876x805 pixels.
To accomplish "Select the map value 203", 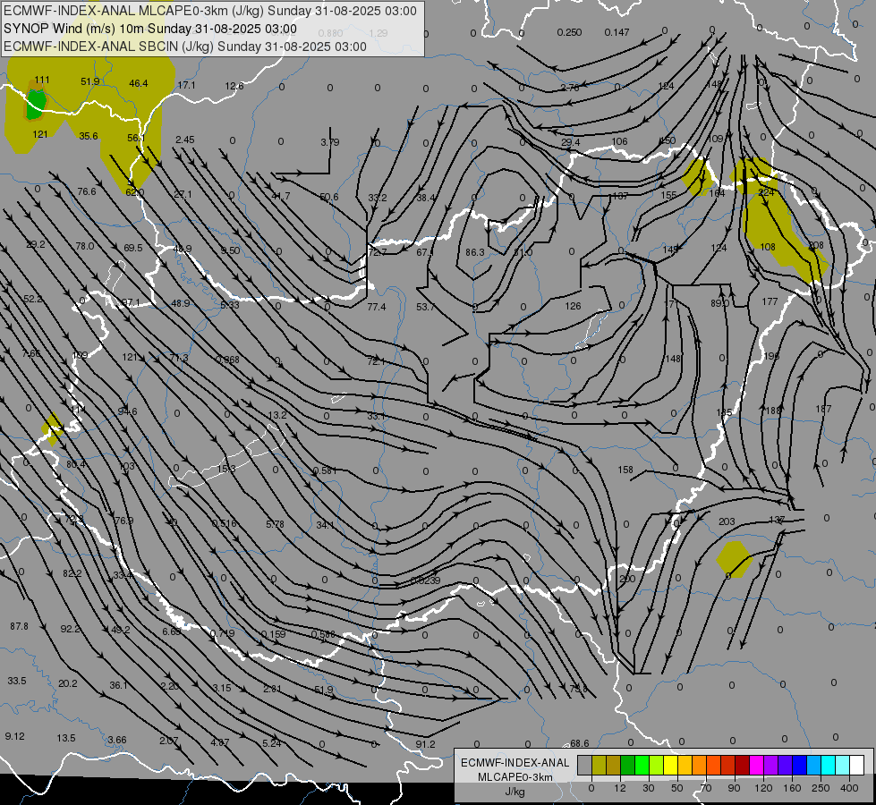I will coord(727,521).
